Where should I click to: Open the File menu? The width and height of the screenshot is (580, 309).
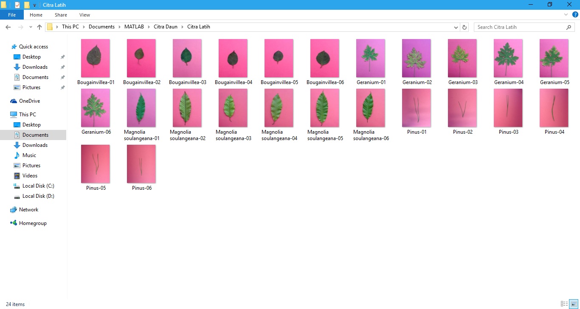click(x=12, y=15)
